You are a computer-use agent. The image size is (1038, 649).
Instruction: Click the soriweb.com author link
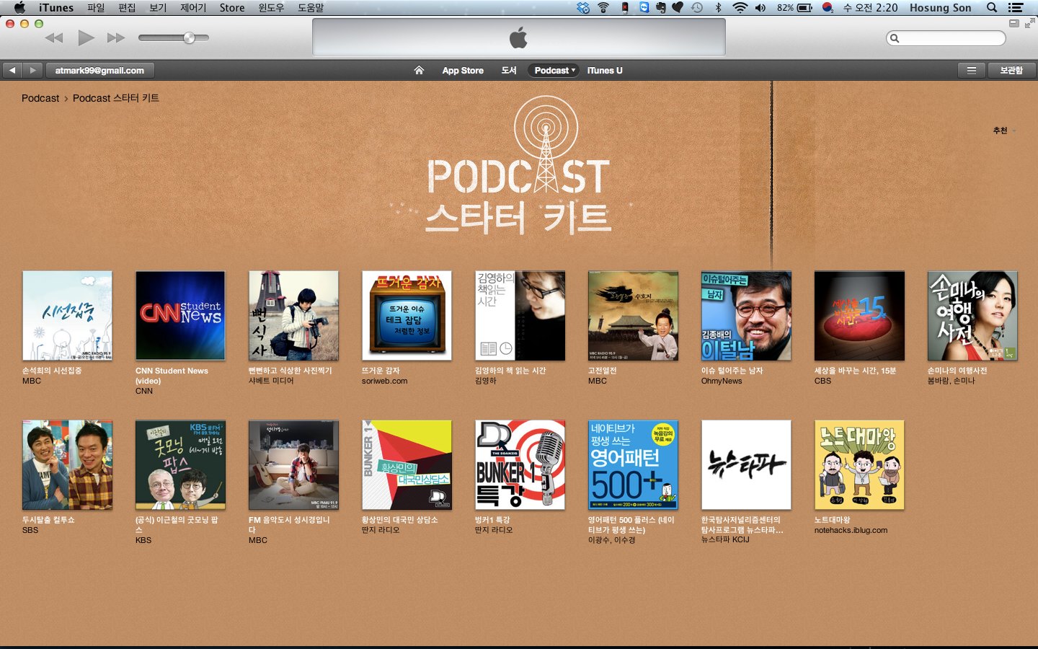pyautogui.click(x=384, y=381)
